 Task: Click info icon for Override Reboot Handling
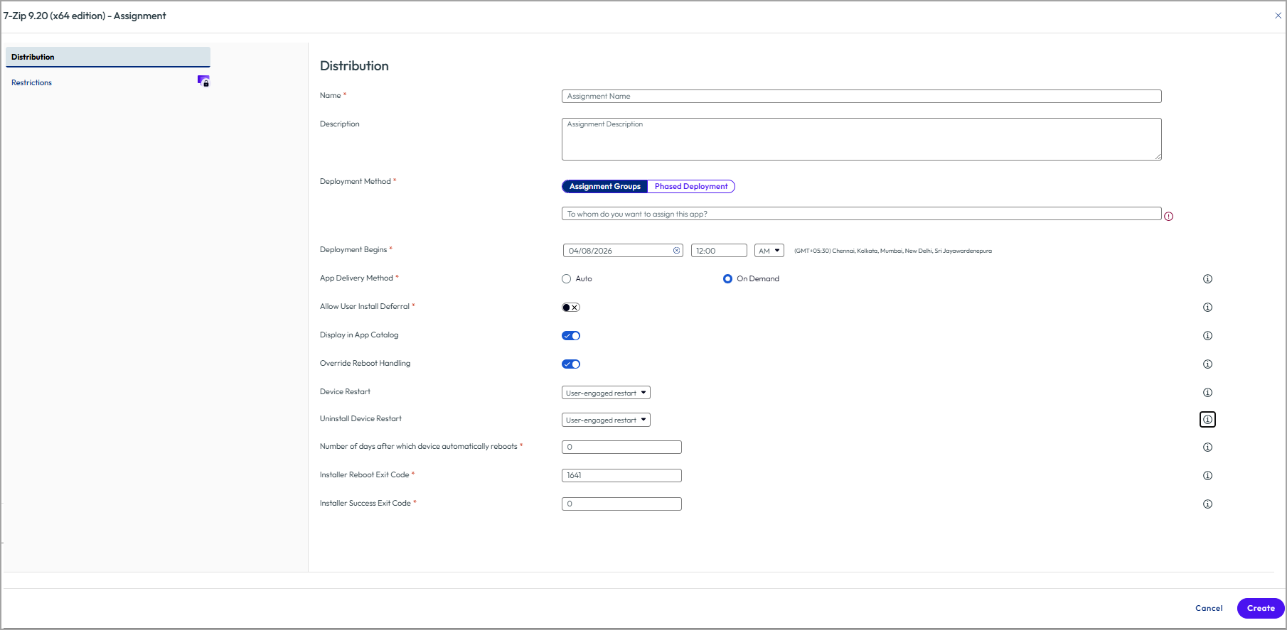point(1207,364)
